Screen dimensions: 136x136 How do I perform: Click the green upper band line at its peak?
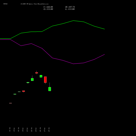click(x=73, y=21)
